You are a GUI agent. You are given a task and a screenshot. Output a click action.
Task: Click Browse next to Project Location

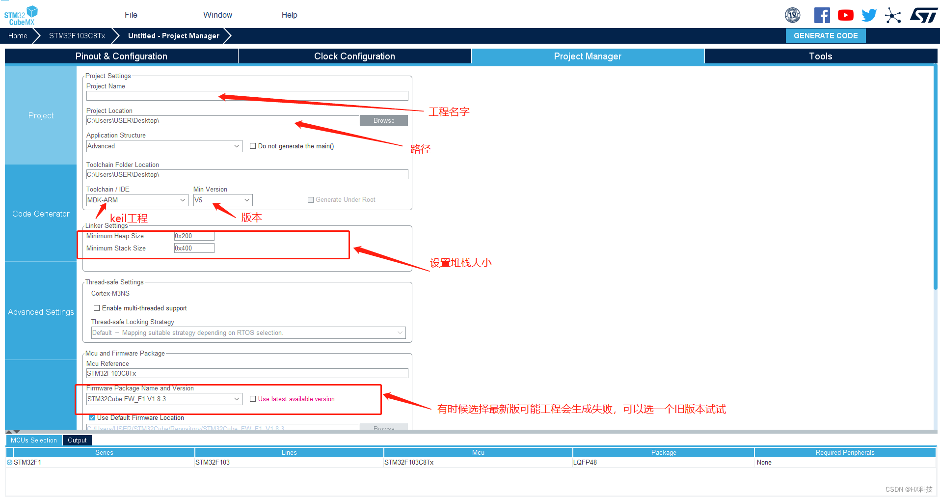[x=384, y=120]
